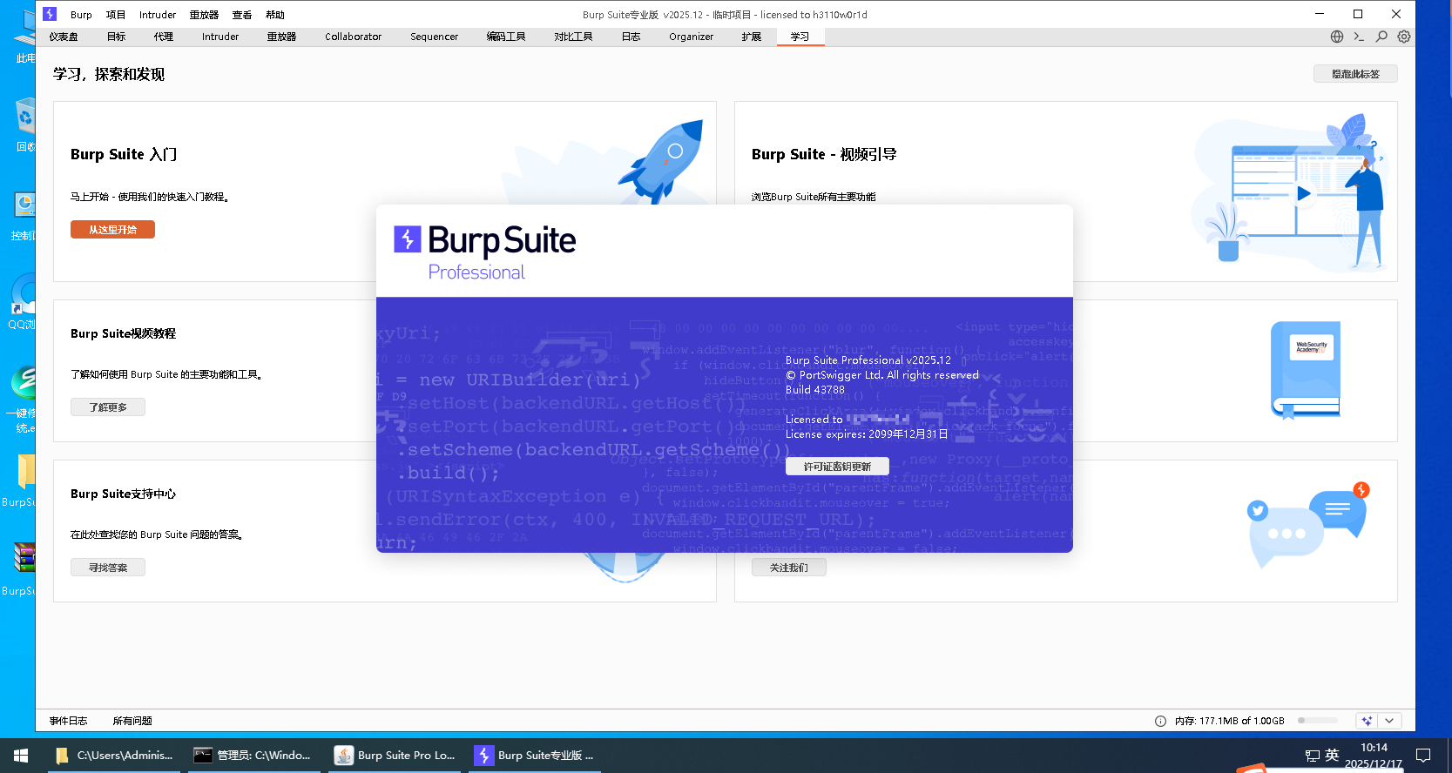Open the command terminal icon in toolbar
The height and width of the screenshot is (773, 1452).
coord(1359,37)
